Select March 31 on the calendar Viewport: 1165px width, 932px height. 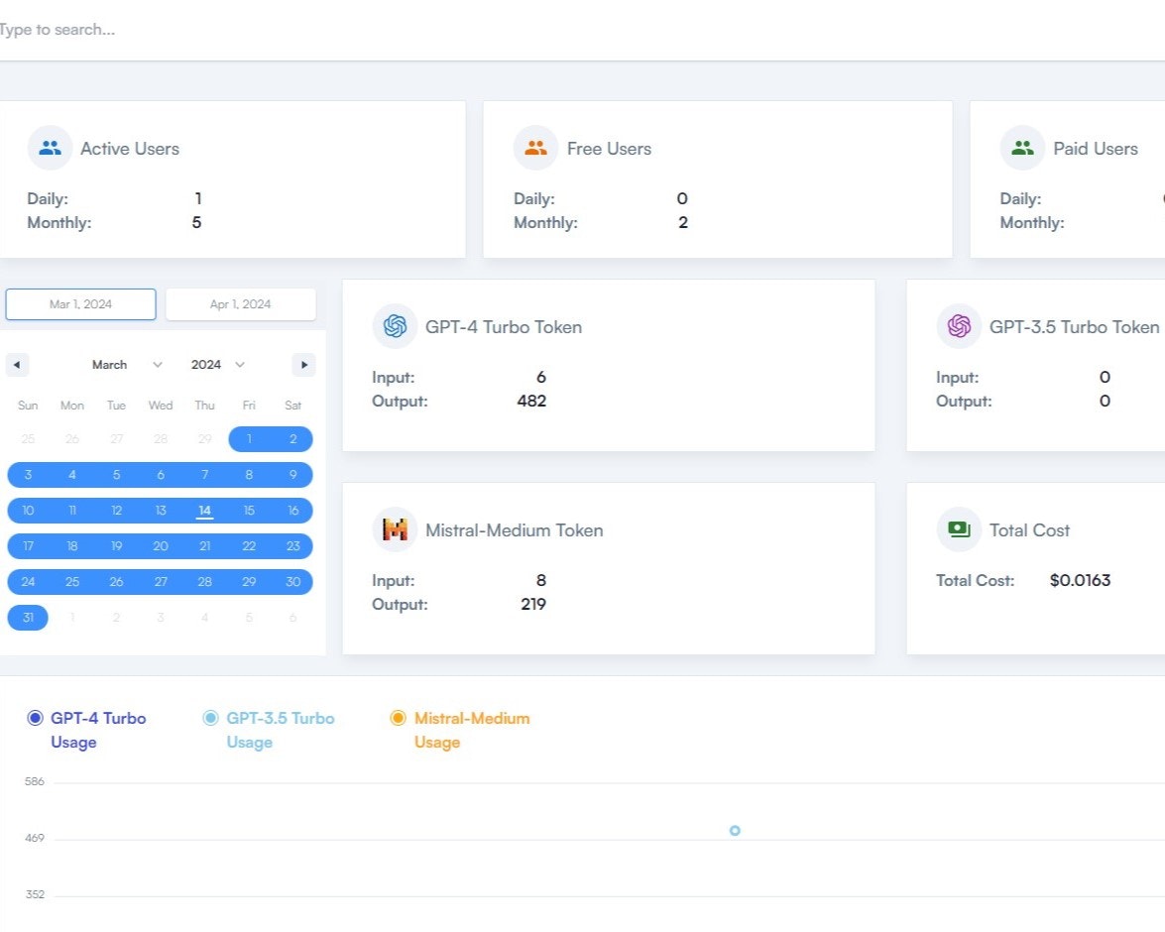point(28,617)
